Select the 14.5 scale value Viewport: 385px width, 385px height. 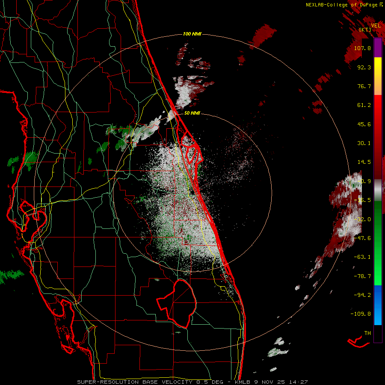tap(364, 162)
